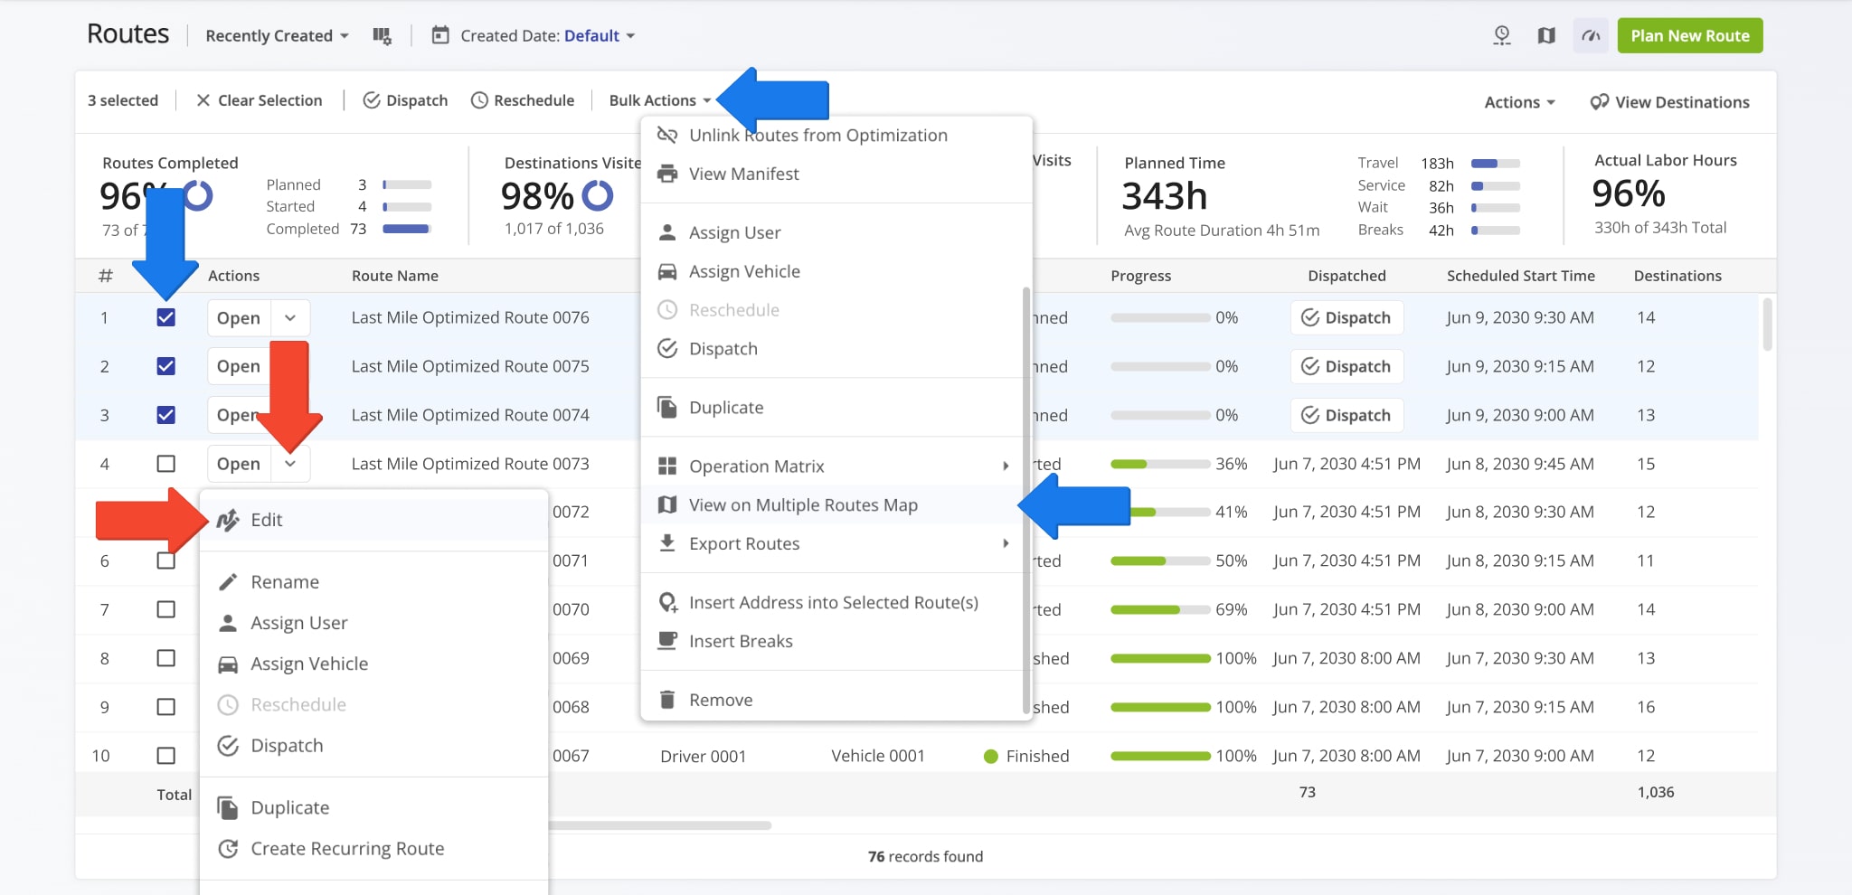
Task: Expand the Open chevron for Route 0076
Action: [x=290, y=318]
